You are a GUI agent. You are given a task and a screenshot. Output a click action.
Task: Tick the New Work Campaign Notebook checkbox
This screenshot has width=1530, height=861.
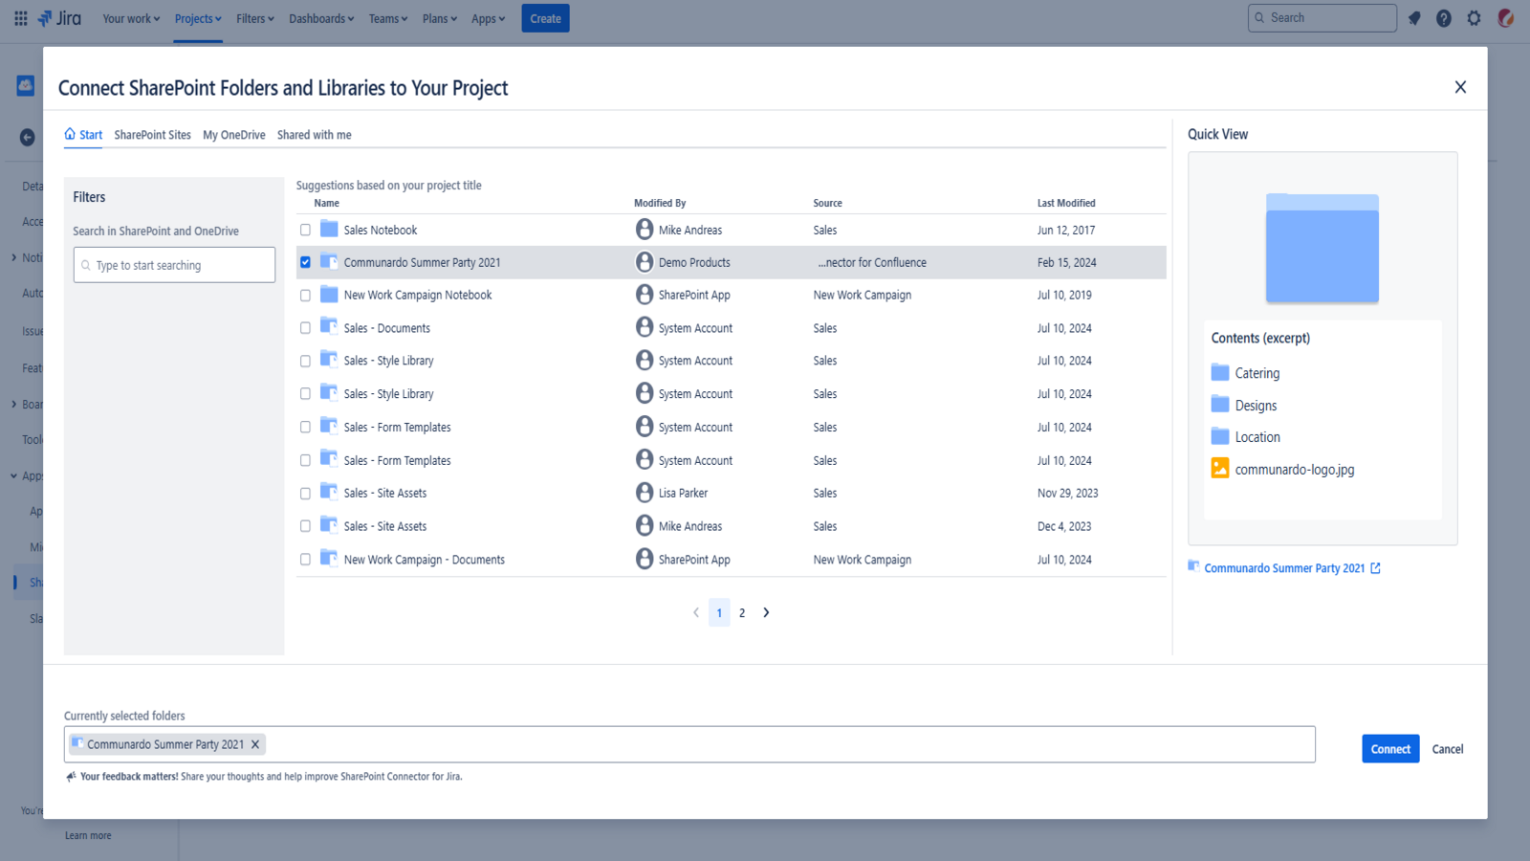305,296
